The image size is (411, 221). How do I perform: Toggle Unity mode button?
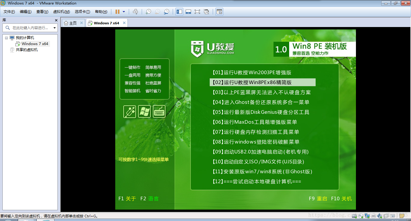(206, 12)
